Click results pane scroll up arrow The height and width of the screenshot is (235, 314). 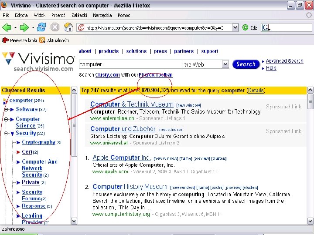tap(310, 91)
